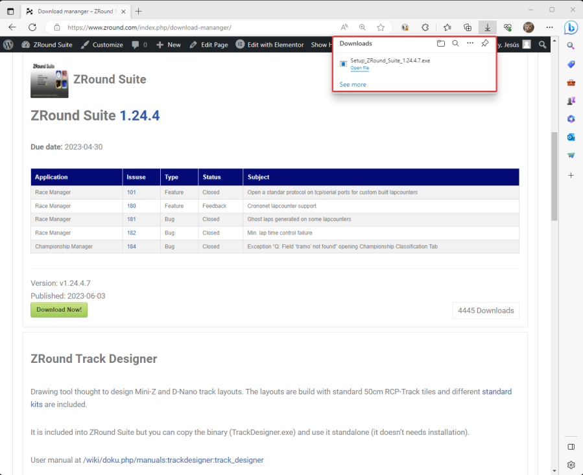This screenshot has width=583, height=475.
Task: Search downloads with magnifier icon
Action: [x=455, y=43]
